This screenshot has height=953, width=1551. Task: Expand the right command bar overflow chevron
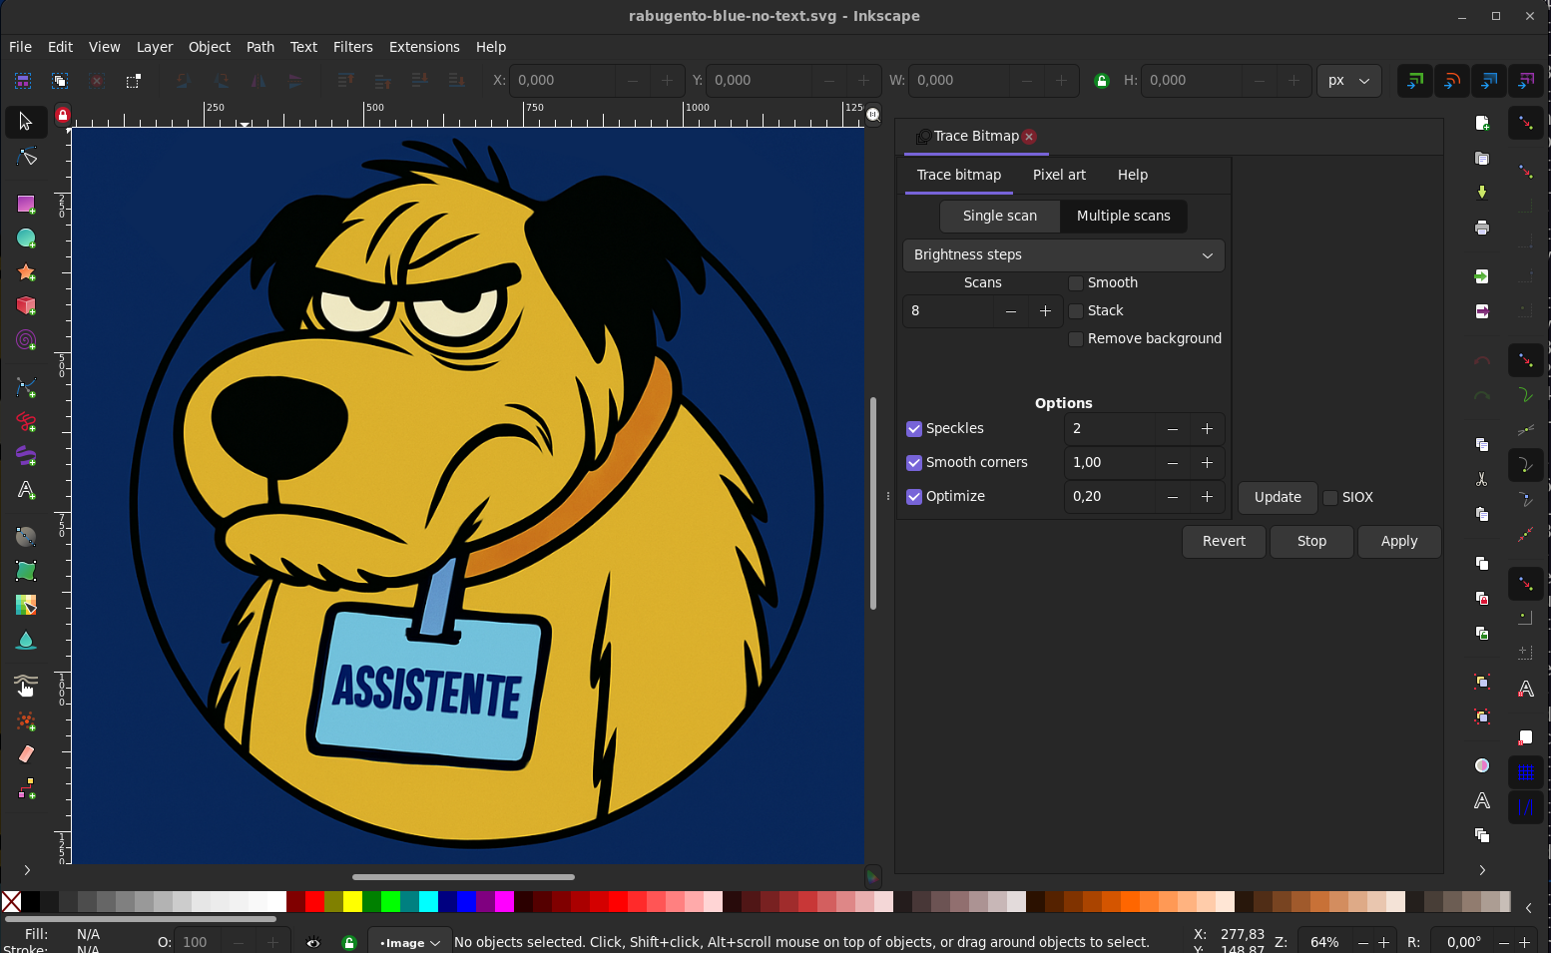point(1482,870)
